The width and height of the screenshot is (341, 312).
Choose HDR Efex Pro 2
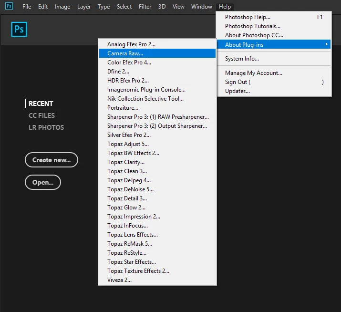[x=157, y=81]
